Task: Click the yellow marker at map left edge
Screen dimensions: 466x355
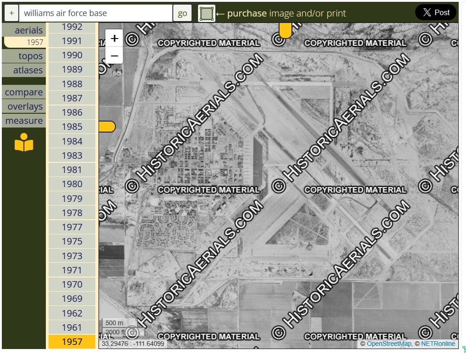Action: (x=107, y=127)
